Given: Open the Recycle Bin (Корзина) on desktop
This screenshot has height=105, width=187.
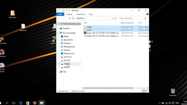Looking at the screenshot, I should click(x=173, y=92).
